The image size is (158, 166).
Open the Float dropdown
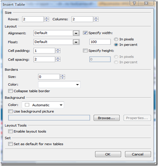76,42
